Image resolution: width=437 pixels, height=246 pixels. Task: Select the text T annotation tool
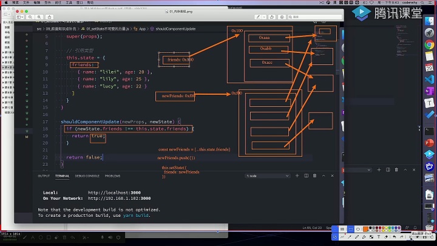(379, 237)
